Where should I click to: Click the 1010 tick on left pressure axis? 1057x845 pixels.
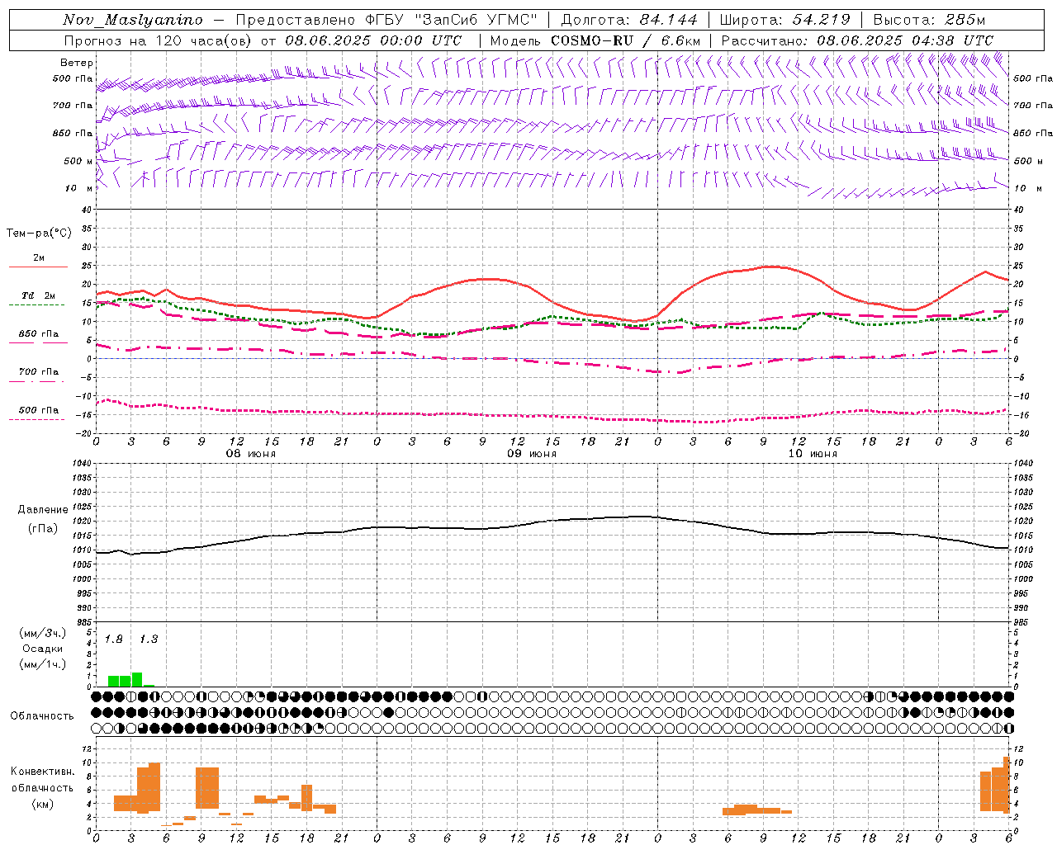click(x=80, y=550)
